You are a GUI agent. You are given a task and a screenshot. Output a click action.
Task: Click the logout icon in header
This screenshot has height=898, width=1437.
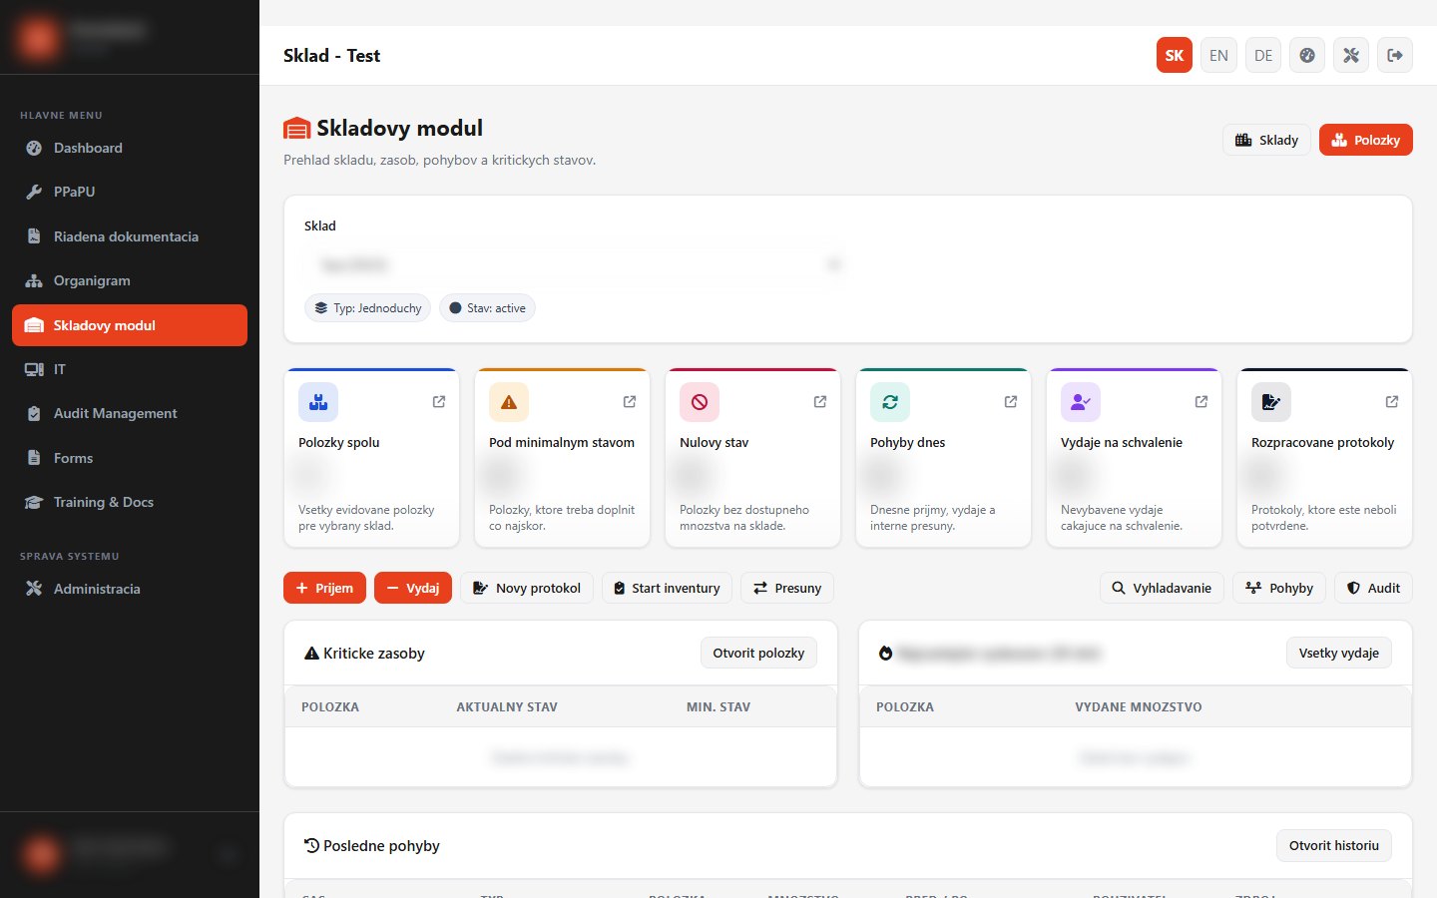coord(1395,56)
